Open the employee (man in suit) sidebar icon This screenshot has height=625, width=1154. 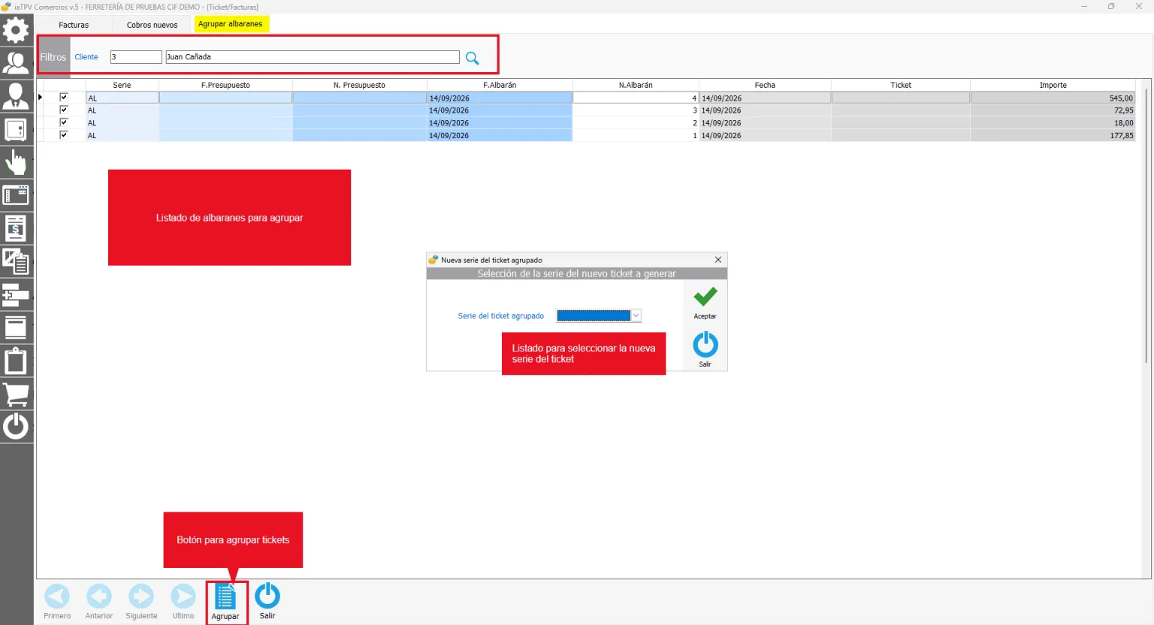pos(16,96)
